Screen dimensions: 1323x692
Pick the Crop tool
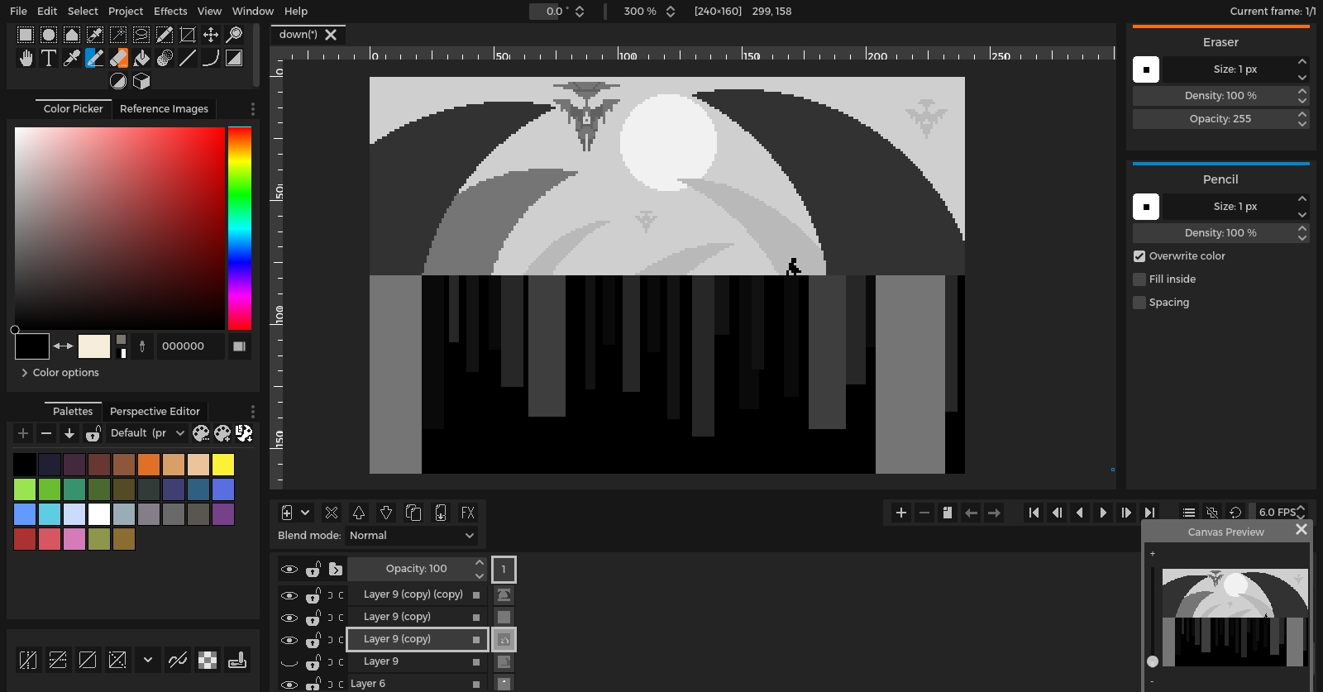(x=188, y=35)
